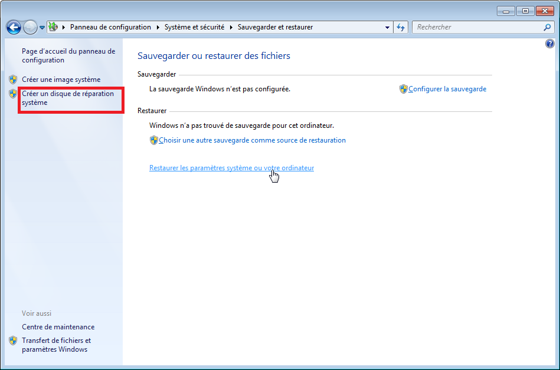Open Système et sécurité breadcrumb
560x370 pixels.
tap(194, 27)
